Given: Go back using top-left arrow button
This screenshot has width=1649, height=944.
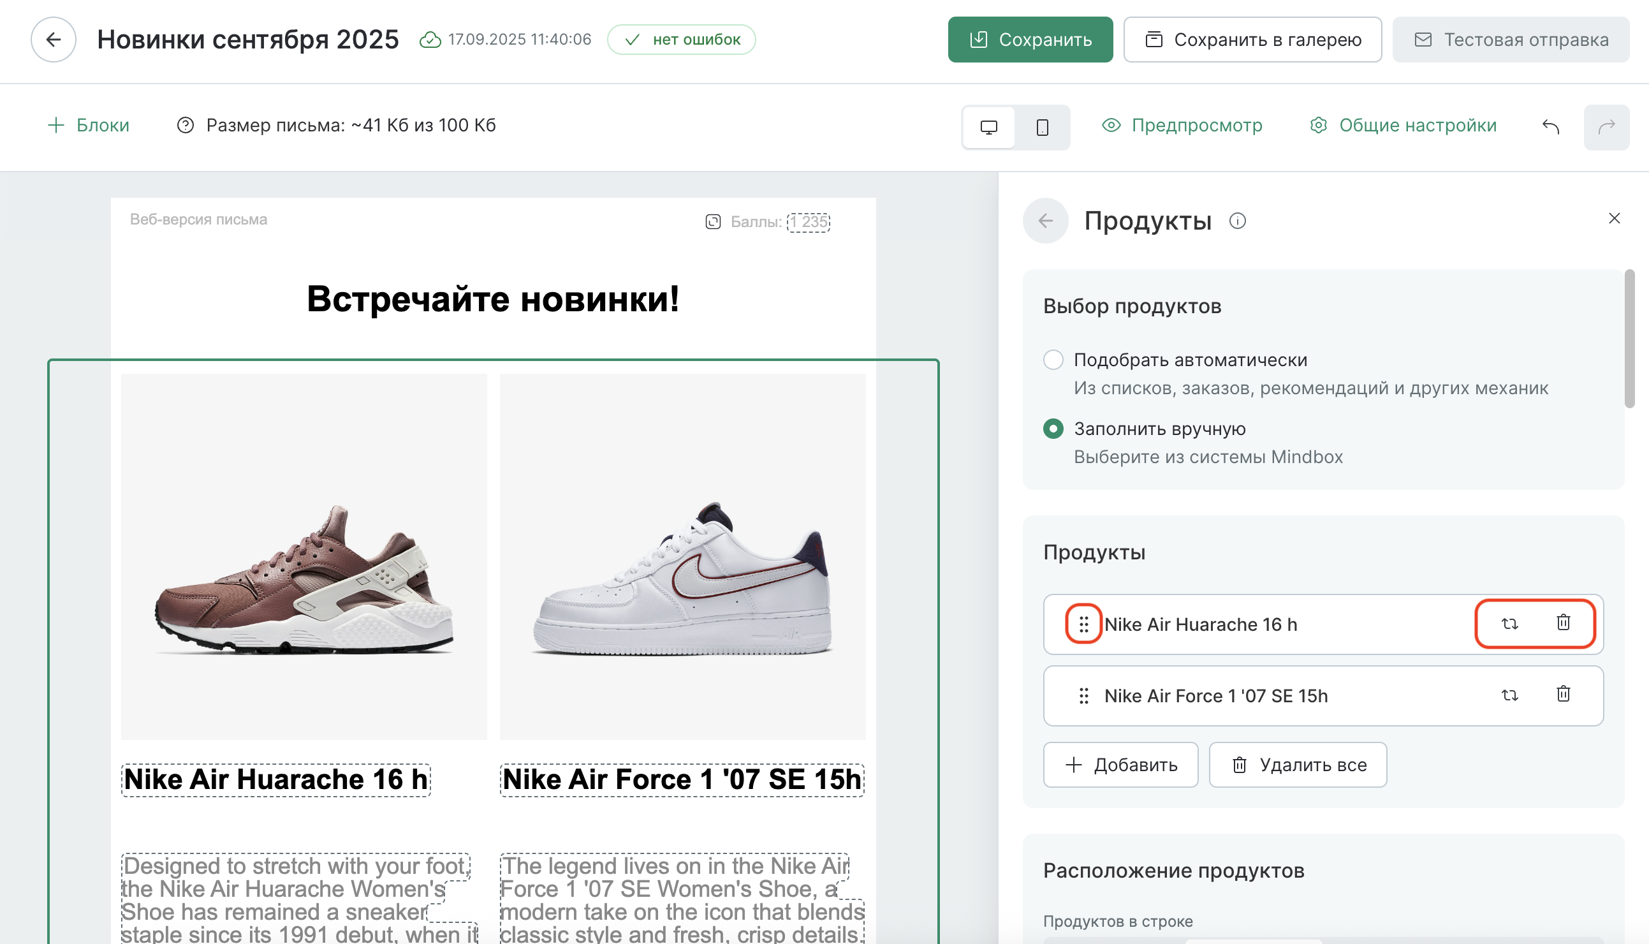Looking at the screenshot, I should 53,40.
